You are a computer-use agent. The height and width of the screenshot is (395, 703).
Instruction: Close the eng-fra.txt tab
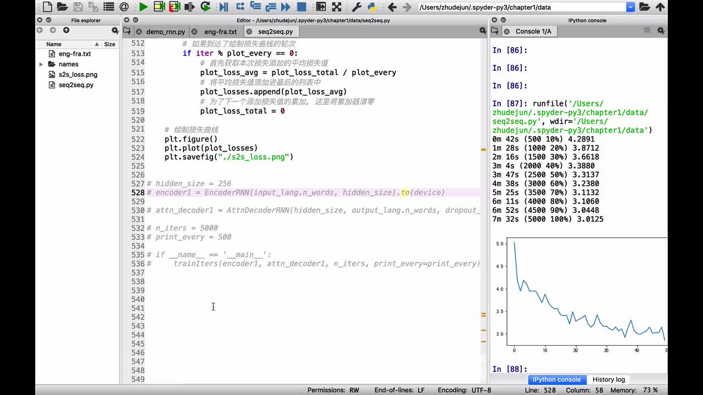point(194,32)
